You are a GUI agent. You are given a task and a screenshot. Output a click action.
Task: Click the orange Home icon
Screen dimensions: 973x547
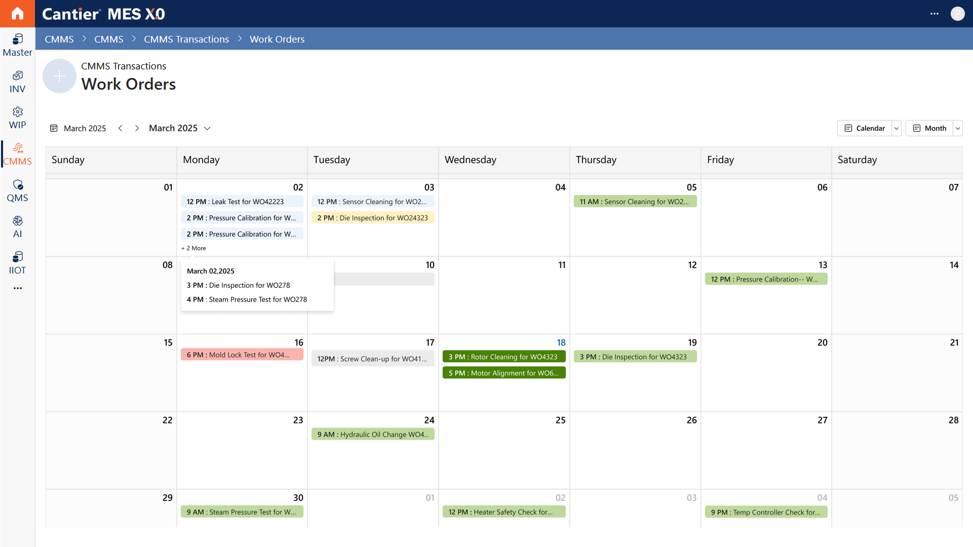[x=17, y=14]
